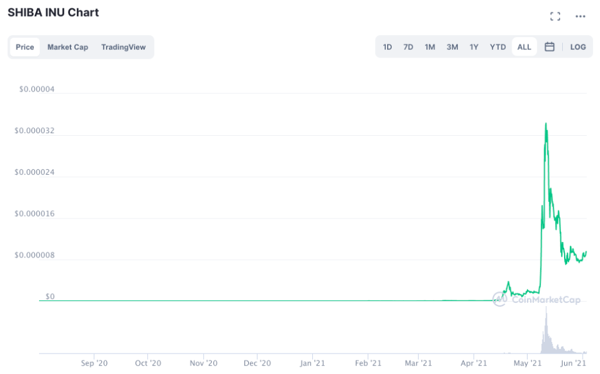Select the 3M time range
Image resolution: width=600 pixels, height=374 pixels.
click(x=453, y=47)
